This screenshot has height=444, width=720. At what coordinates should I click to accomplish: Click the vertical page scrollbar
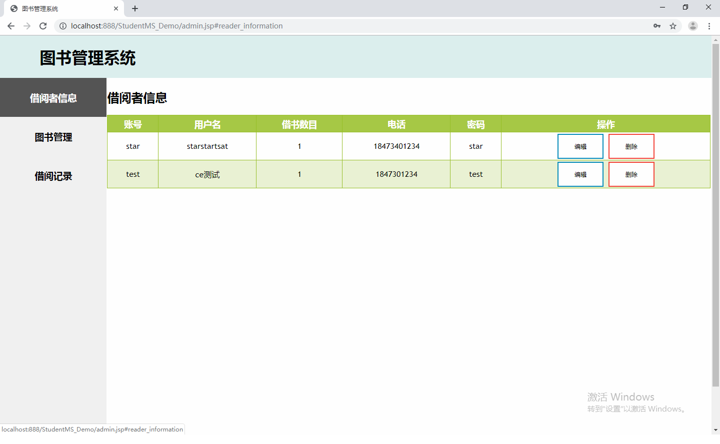click(715, 215)
